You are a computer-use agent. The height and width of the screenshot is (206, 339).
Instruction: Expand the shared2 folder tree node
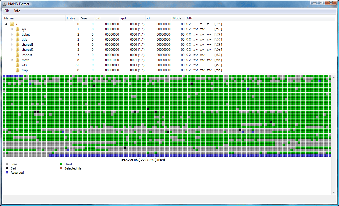(12, 50)
